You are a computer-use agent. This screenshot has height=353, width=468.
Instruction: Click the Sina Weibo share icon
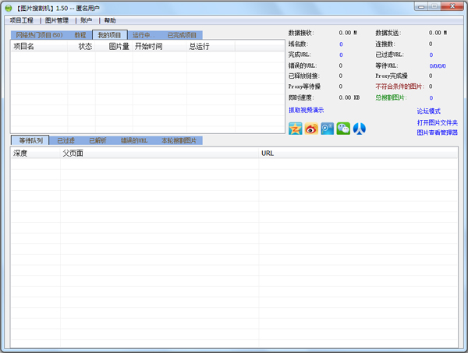tap(311, 129)
